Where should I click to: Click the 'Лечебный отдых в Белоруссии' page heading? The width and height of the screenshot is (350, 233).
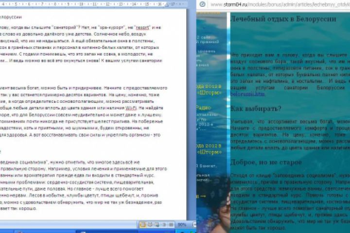(283, 19)
